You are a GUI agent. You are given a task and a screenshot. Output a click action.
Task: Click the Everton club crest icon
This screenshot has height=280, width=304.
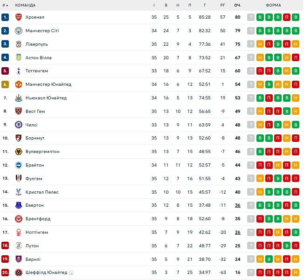tap(19, 205)
